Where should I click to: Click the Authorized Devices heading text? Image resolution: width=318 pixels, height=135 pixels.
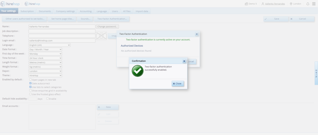click(132, 46)
